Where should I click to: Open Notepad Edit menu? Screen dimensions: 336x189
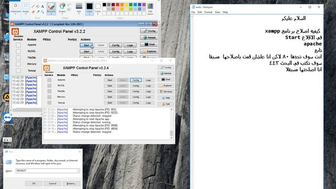click(x=199, y=12)
